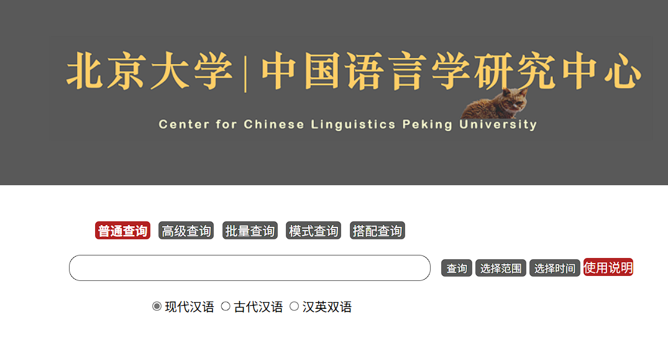Click the Center for Chinese Linguistics subtitle
Viewport: 668px width, 340px height.
[x=347, y=124]
